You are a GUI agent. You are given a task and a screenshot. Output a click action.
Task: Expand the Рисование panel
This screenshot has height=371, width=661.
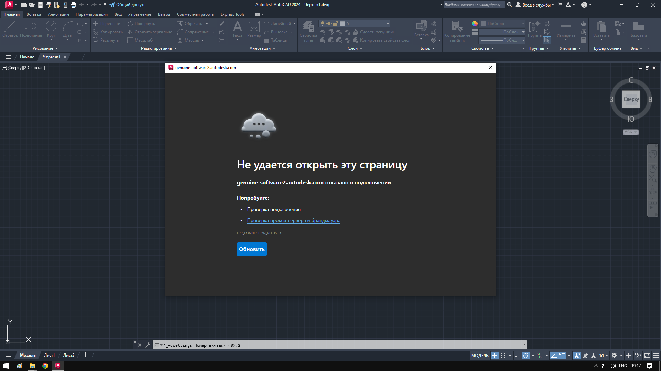[x=45, y=48]
